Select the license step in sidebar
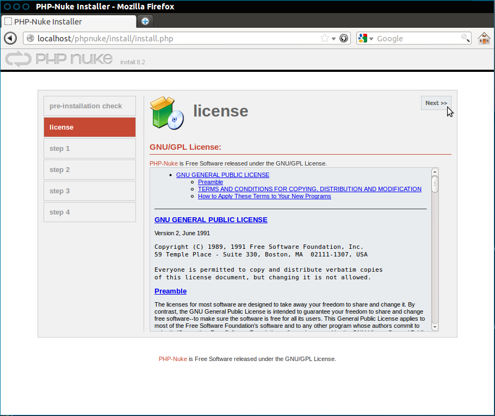Image resolution: width=495 pixels, height=416 pixels. click(90, 127)
